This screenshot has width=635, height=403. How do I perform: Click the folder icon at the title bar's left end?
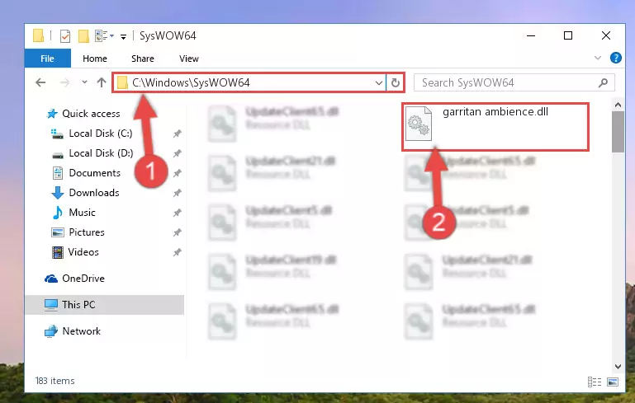click(x=39, y=36)
